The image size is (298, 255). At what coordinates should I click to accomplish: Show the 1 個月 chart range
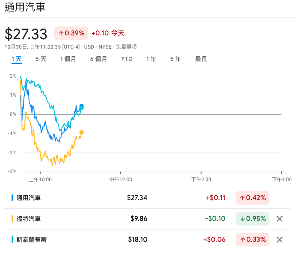68,59
